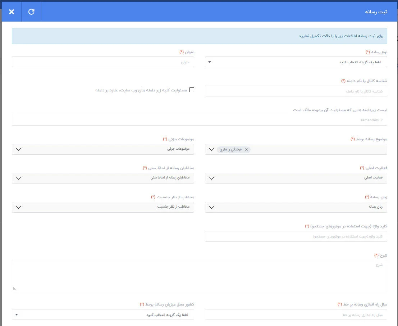Image resolution: width=398 pixels, height=326 pixels.
Task: Open the زبان رسانه dropdown
Action: pos(296,207)
